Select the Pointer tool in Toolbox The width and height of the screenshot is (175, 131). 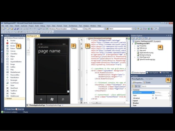[13, 40]
